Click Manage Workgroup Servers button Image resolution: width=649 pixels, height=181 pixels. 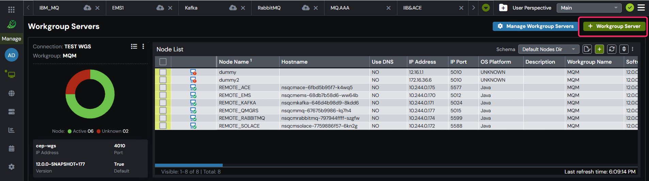(535, 26)
